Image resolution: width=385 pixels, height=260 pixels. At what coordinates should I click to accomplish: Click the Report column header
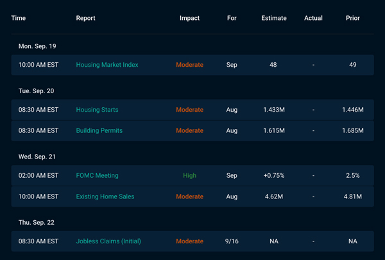[x=85, y=18]
